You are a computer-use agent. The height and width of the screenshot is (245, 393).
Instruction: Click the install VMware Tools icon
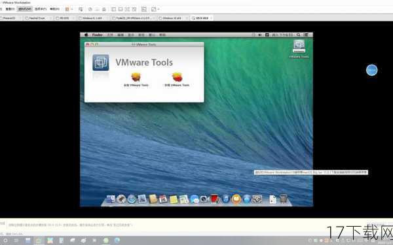pyautogui.click(x=136, y=77)
